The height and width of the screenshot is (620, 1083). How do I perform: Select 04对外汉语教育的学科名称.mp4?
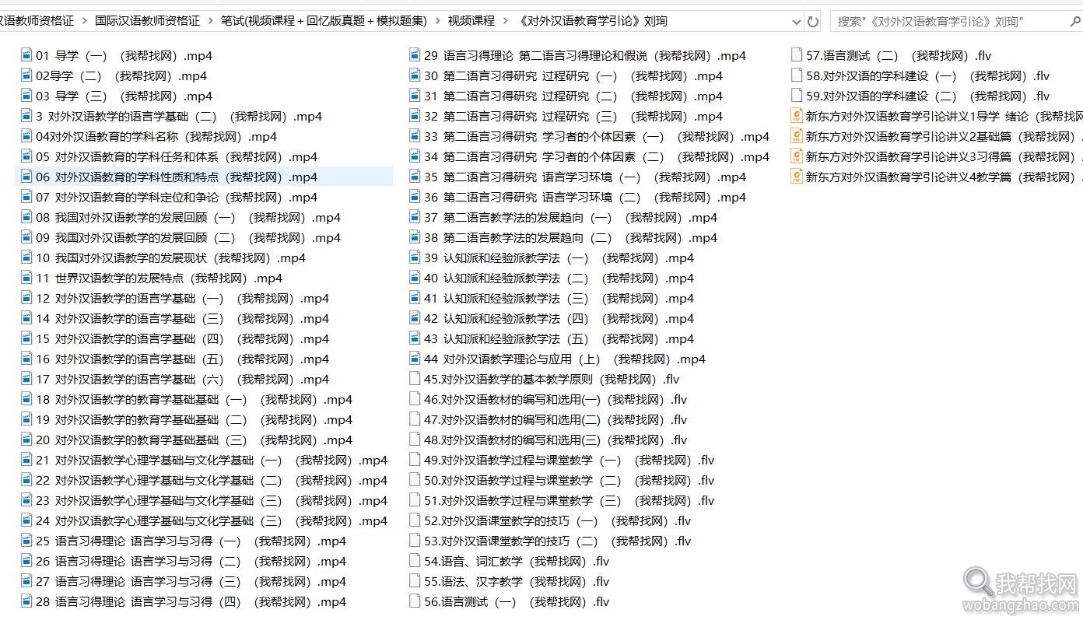pos(156,136)
